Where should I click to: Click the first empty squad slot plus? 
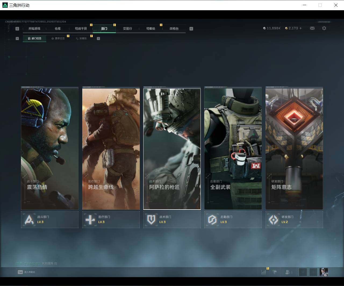click(x=303, y=272)
